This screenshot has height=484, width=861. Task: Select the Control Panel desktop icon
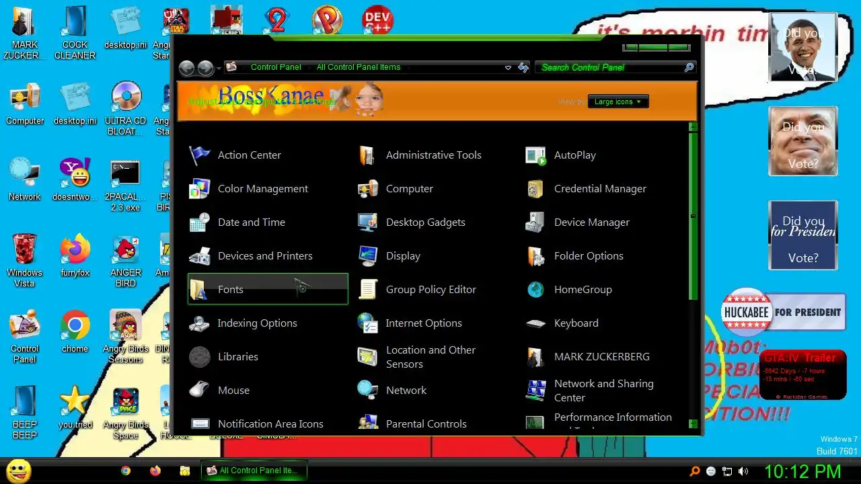(x=25, y=336)
